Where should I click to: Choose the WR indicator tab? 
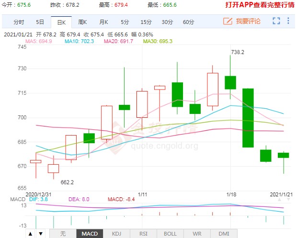[197, 234]
